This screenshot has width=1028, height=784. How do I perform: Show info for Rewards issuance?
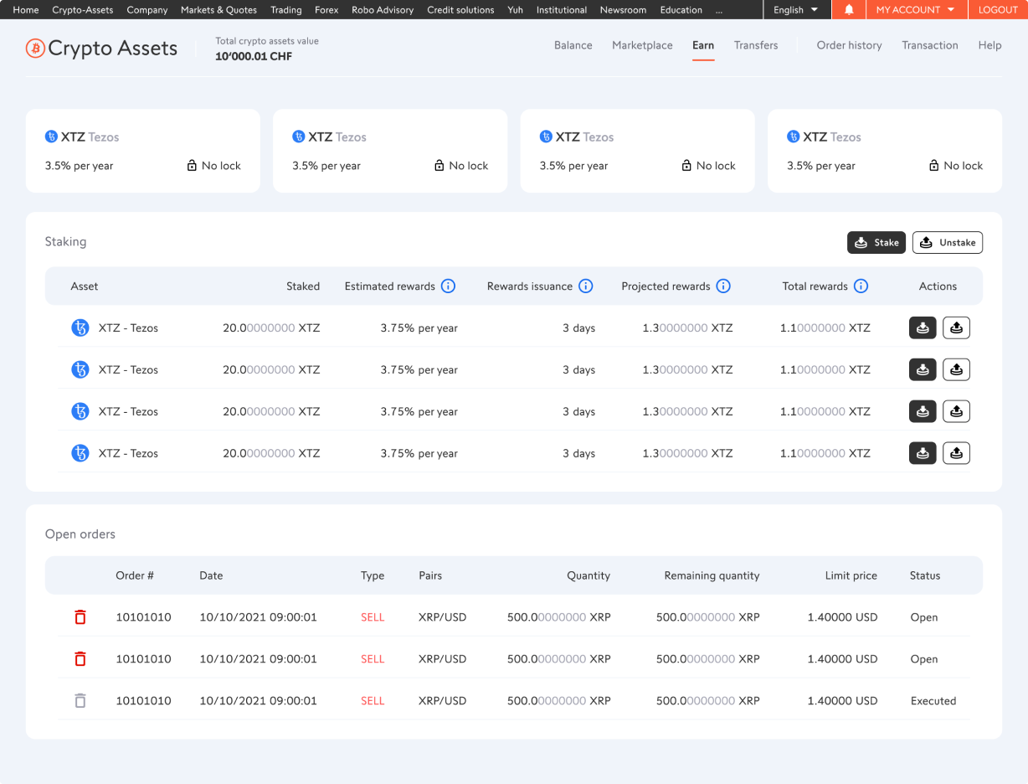coord(586,286)
